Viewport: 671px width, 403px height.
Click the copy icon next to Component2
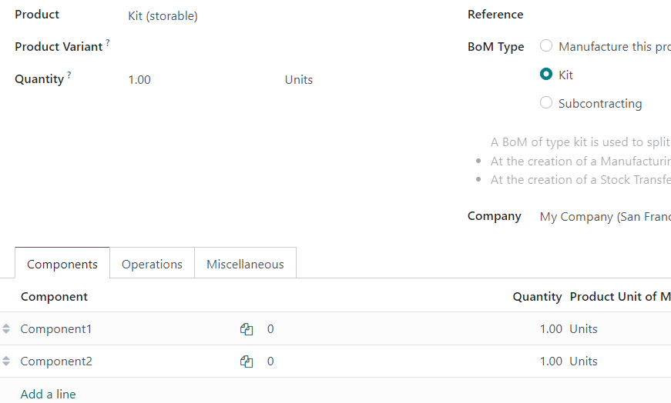(247, 361)
